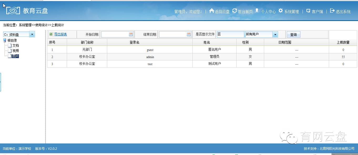Screen dimensions: 358x155
Task: Click the 性别 column header
Action: point(250,42)
